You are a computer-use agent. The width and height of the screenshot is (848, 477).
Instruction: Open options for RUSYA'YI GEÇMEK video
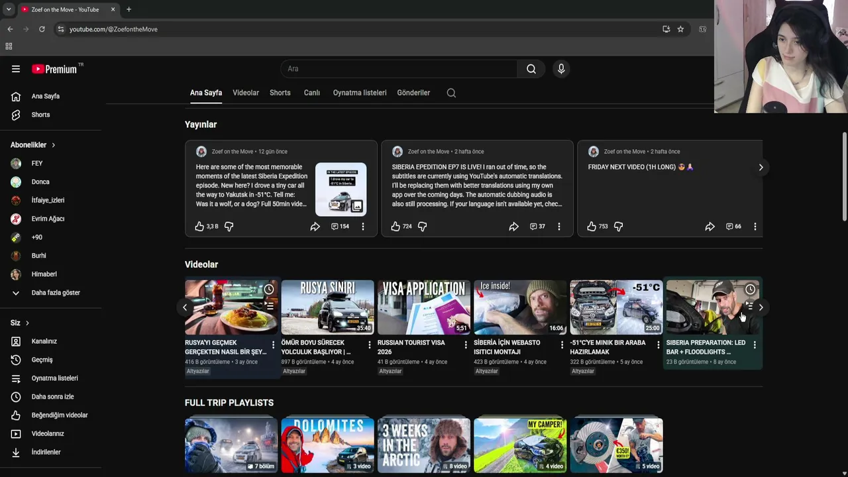pyautogui.click(x=273, y=345)
